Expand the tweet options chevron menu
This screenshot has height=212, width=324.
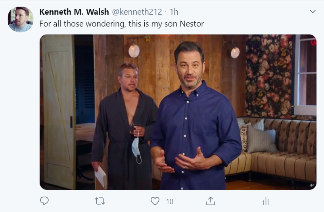pyautogui.click(x=312, y=11)
